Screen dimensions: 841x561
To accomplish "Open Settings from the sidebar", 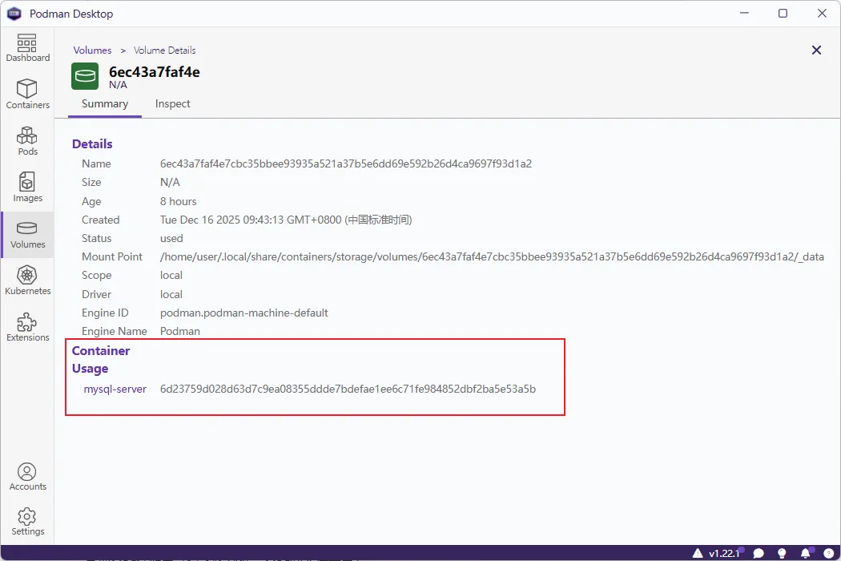I will click(x=27, y=521).
